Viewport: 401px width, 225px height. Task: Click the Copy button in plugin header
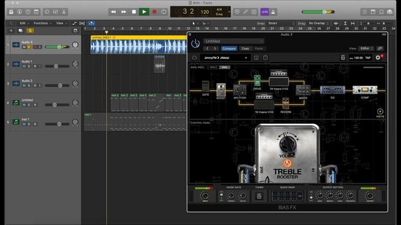(245, 49)
